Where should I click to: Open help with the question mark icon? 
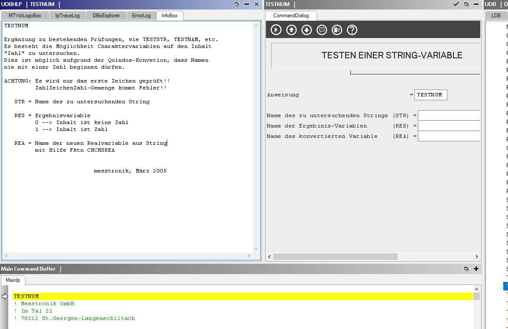click(x=352, y=30)
